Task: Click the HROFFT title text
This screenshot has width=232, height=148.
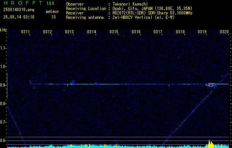Action: [x=23, y=3]
